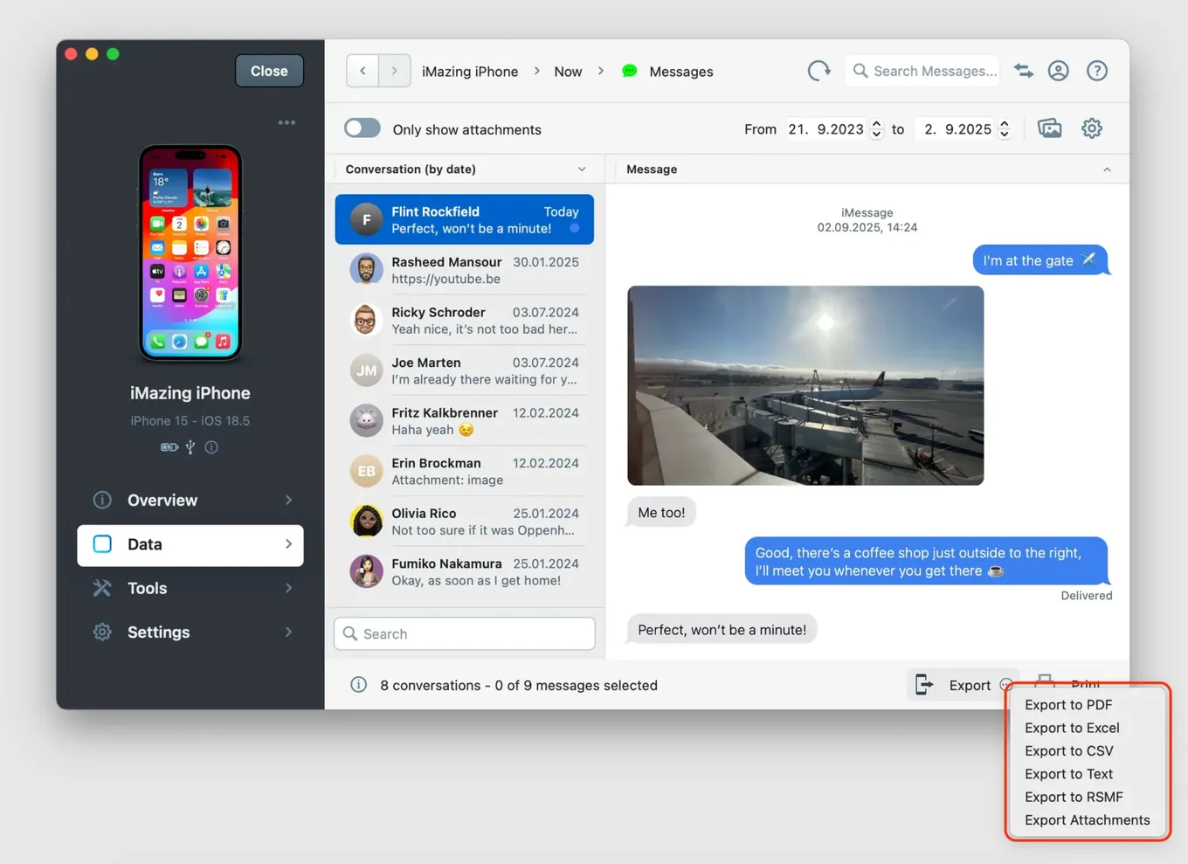1188x864 pixels.
Task: Select the Rasheed Mansour conversation
Action: tap(465, 270)
